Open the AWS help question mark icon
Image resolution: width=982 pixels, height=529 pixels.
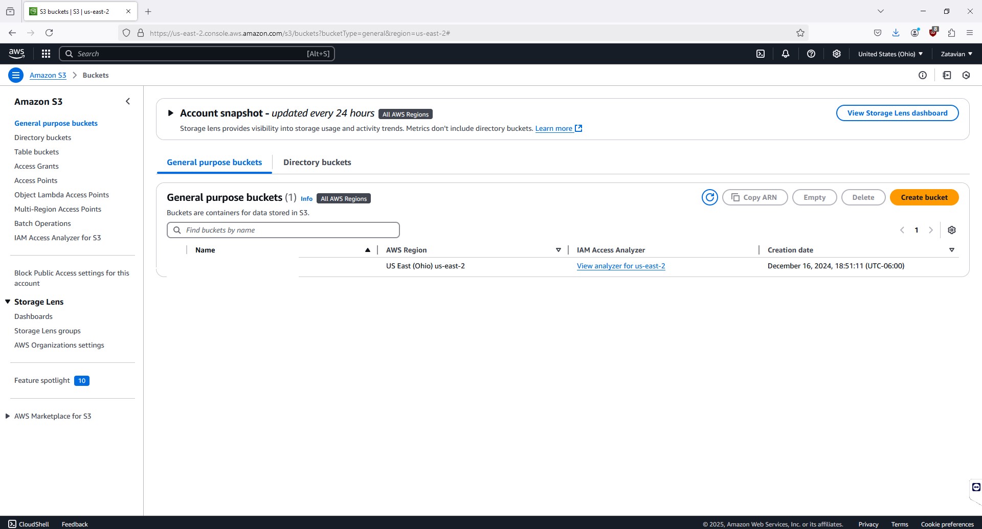point(811,54)
